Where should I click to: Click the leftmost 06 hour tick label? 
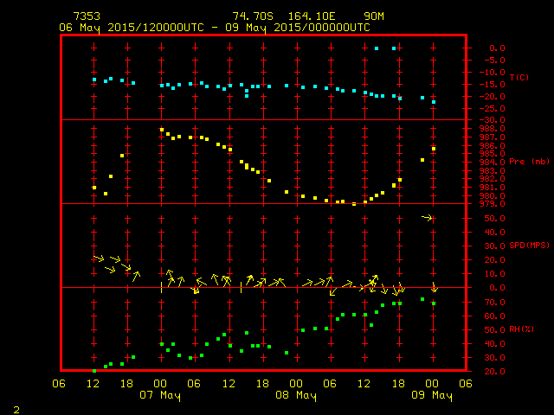click(60, 384)
